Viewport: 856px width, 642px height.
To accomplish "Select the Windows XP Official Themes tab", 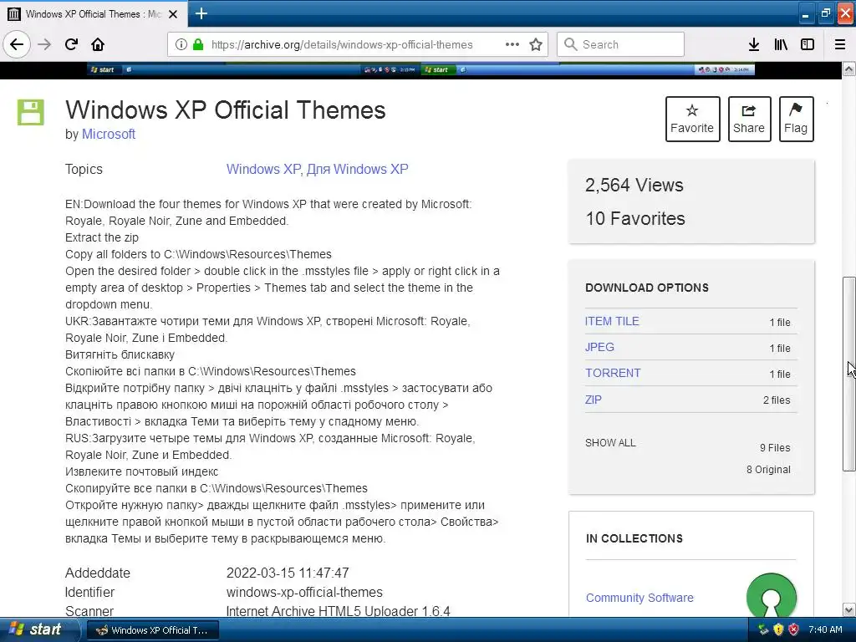I will pyautogui.click(x=94, y=14).
